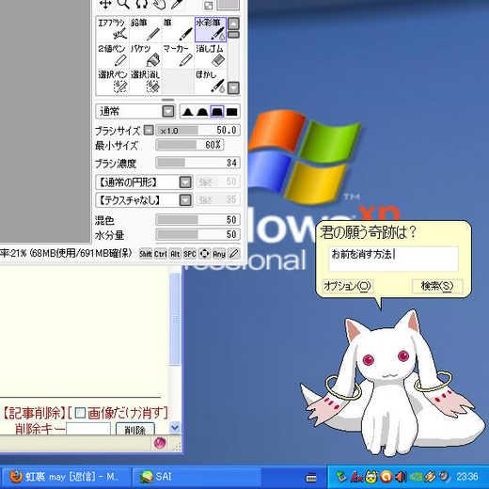The width and height of the screenshot is (489, 489).
Task: Open the green NVIDIA tray icon
Action: pos(416,477)
